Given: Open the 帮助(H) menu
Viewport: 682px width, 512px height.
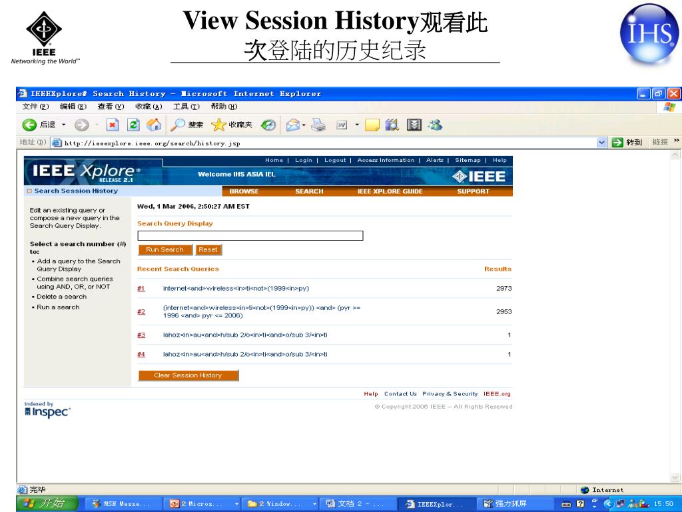Looking at the screenshot, I should [224, 107].
